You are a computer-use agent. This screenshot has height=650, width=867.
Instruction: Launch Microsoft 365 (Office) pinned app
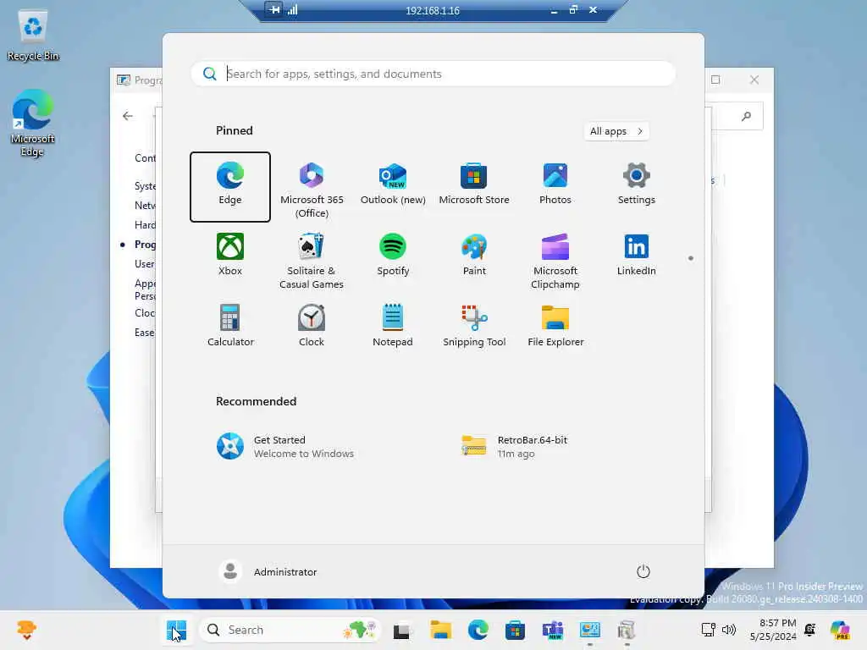point(312,189)
